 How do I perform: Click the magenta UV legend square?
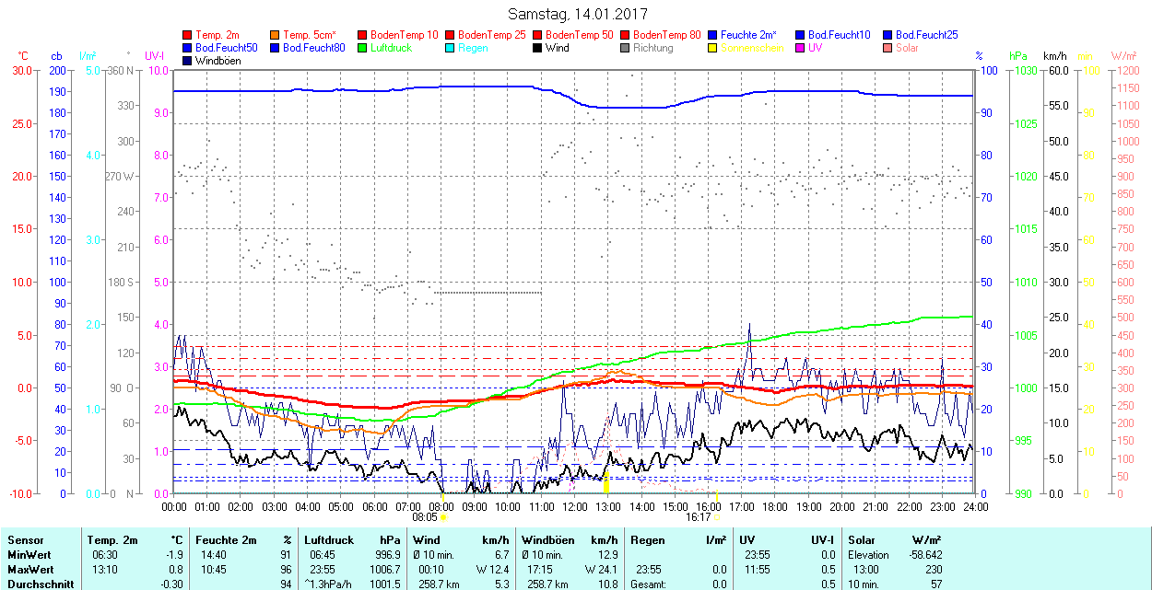(x=801, y=48)
